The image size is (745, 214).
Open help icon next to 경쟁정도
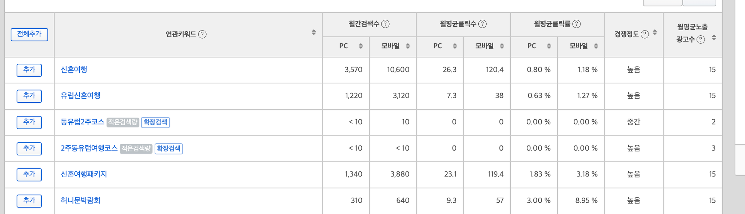(x=645, y=34)
